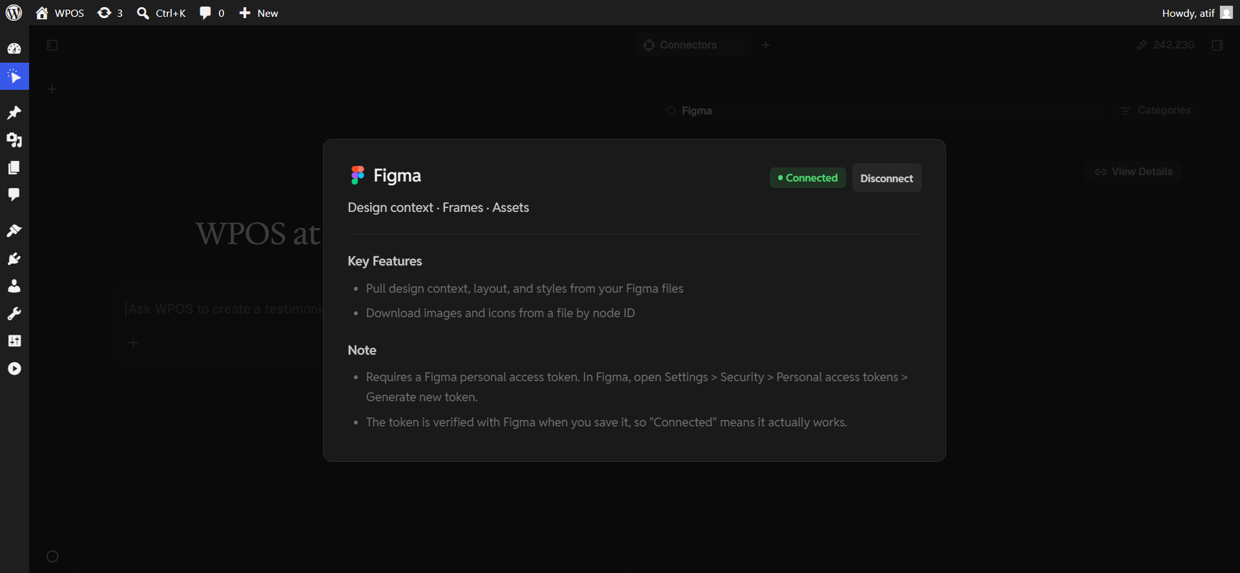1240x573 pixels.
Task: Open Settings via the sliders icon
Action: [14, 341]
